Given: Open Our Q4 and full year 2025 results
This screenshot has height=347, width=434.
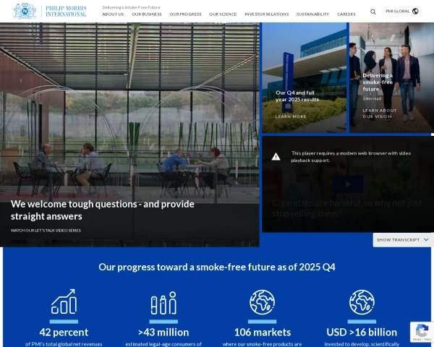Looking at the screenshot, I should click(297, 96).
